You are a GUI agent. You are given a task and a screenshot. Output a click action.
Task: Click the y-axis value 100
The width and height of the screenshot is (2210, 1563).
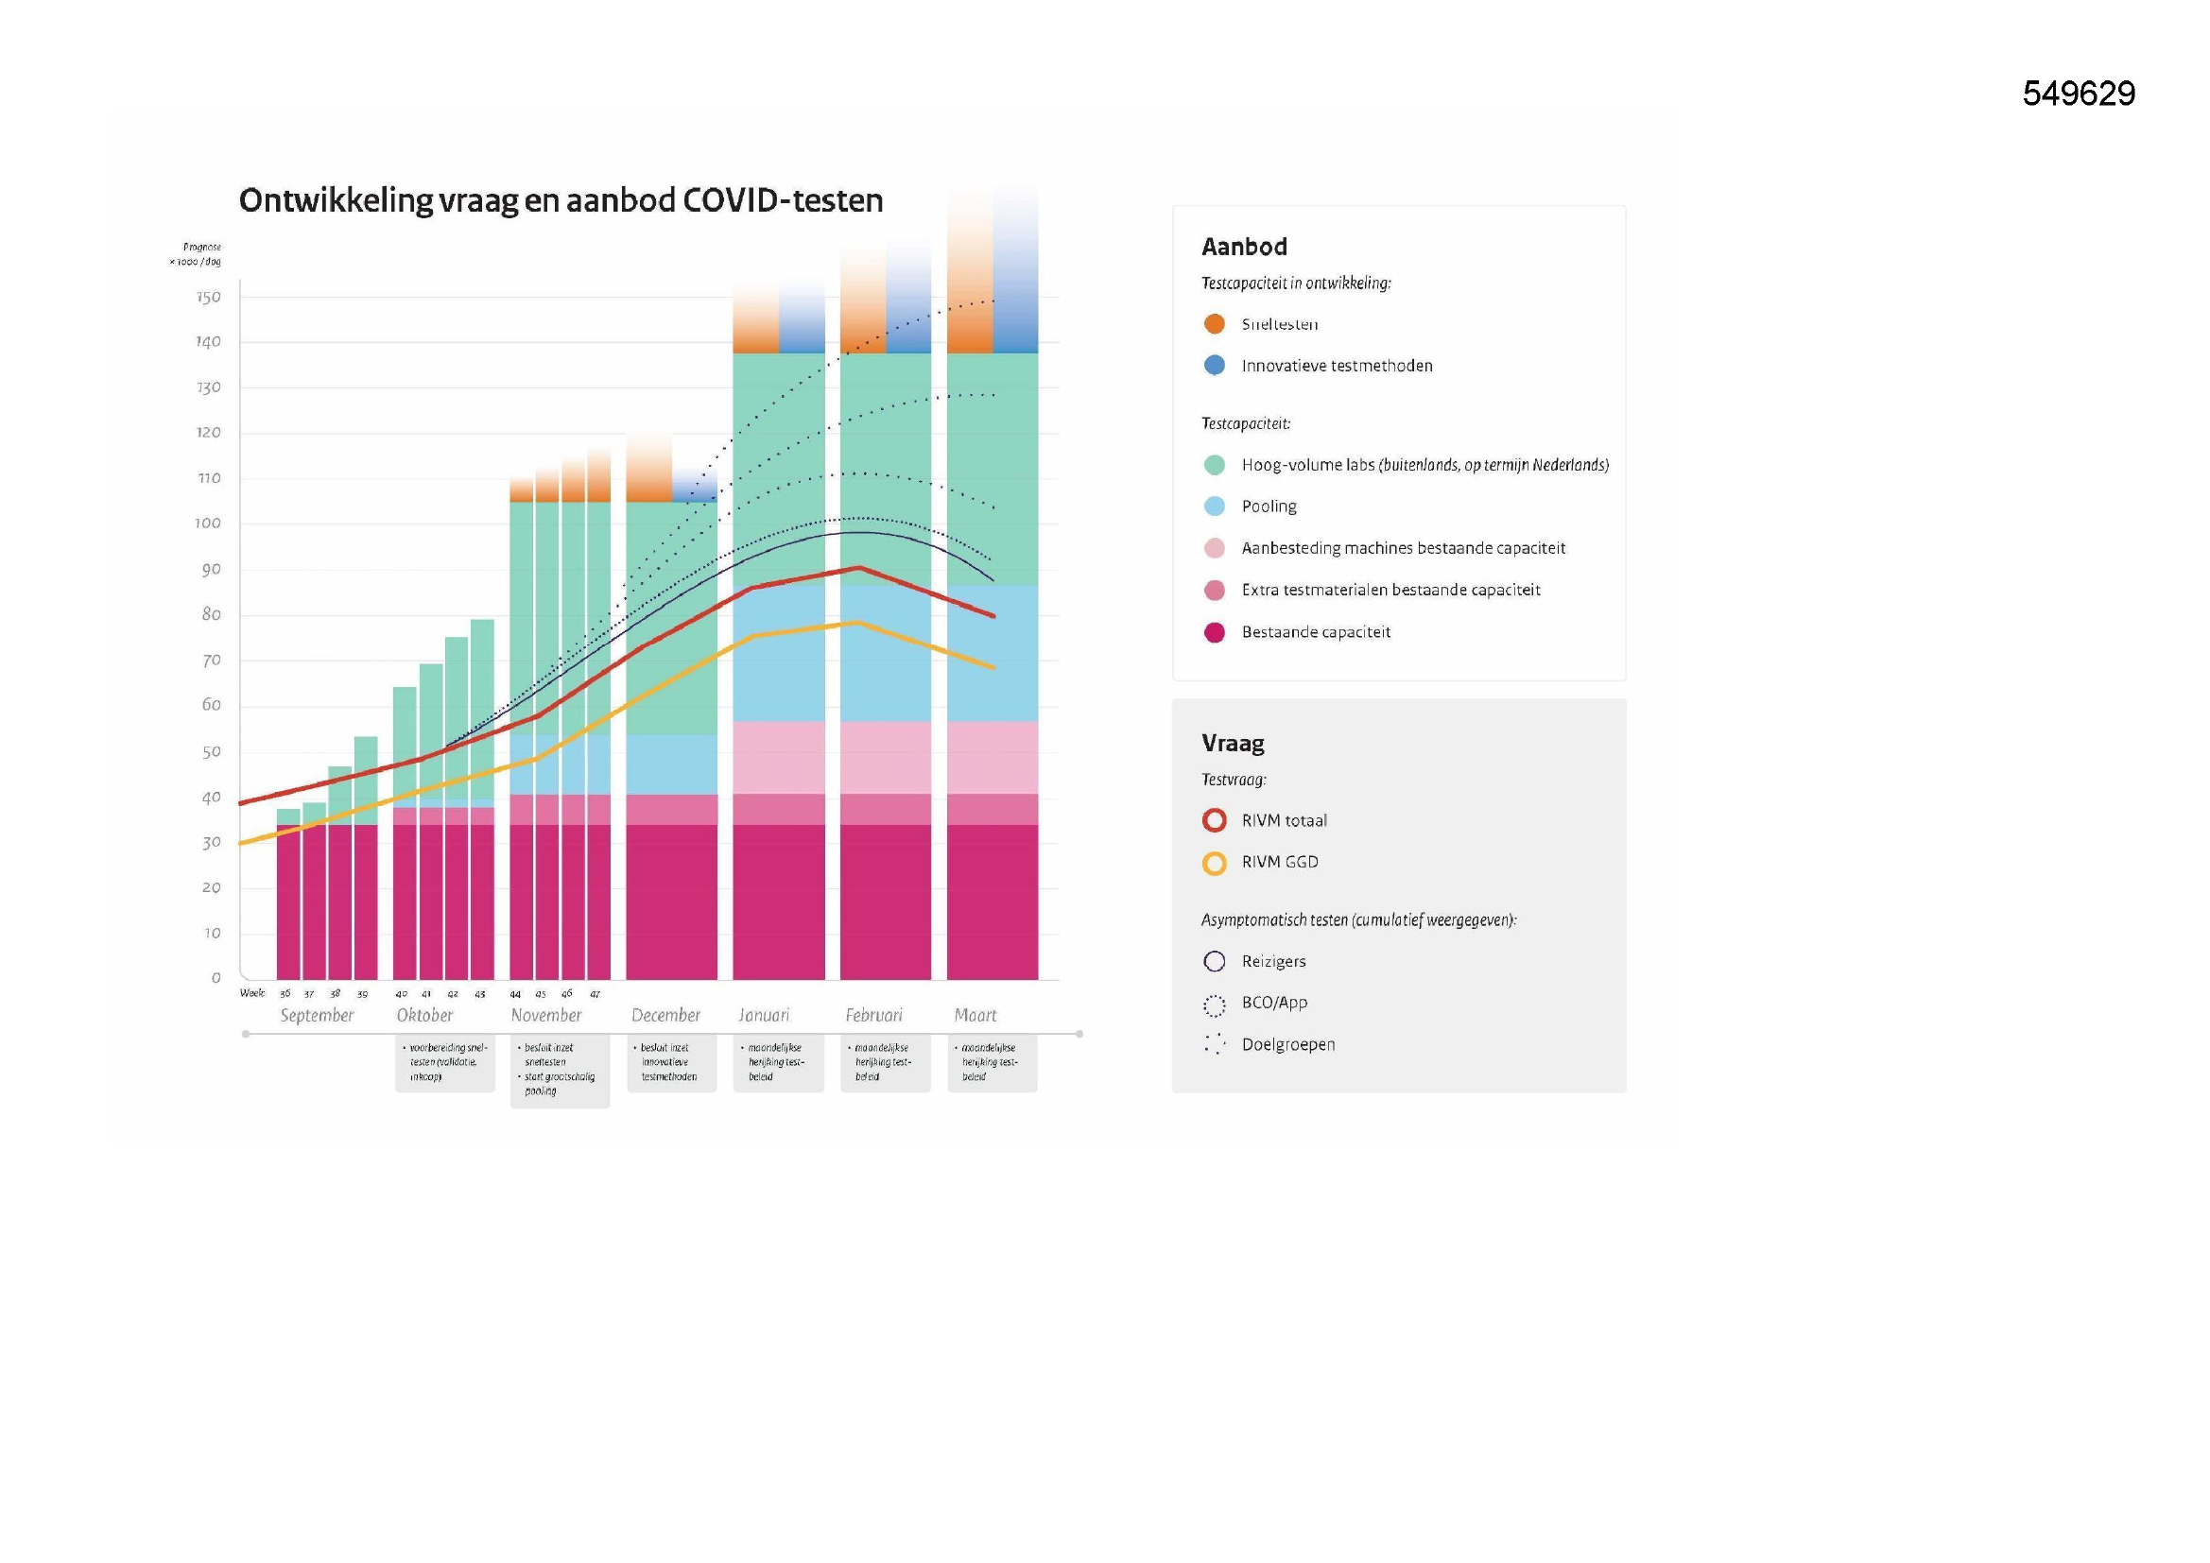(x=208, y=524)
